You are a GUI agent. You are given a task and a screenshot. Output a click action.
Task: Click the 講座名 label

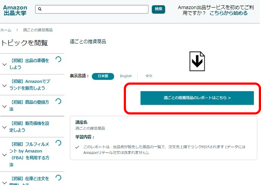[x=81, y=122]
